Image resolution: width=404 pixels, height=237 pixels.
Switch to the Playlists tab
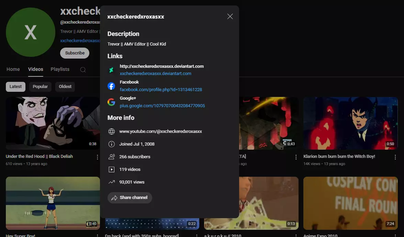(60, 69)
